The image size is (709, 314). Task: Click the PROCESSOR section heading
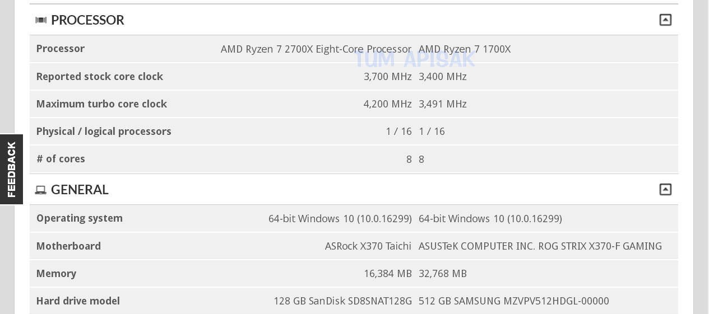87,20
